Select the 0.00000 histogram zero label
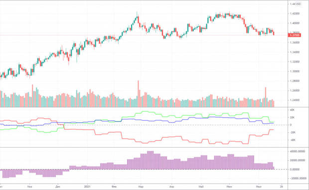This screenshot has height=190, width=309. click(x=295, y=170)
